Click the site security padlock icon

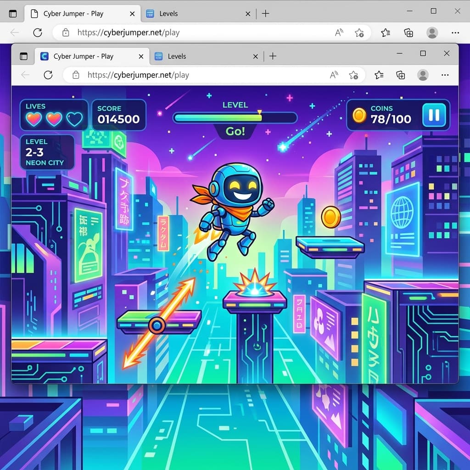pyautogui.click(x=76, y=75)
